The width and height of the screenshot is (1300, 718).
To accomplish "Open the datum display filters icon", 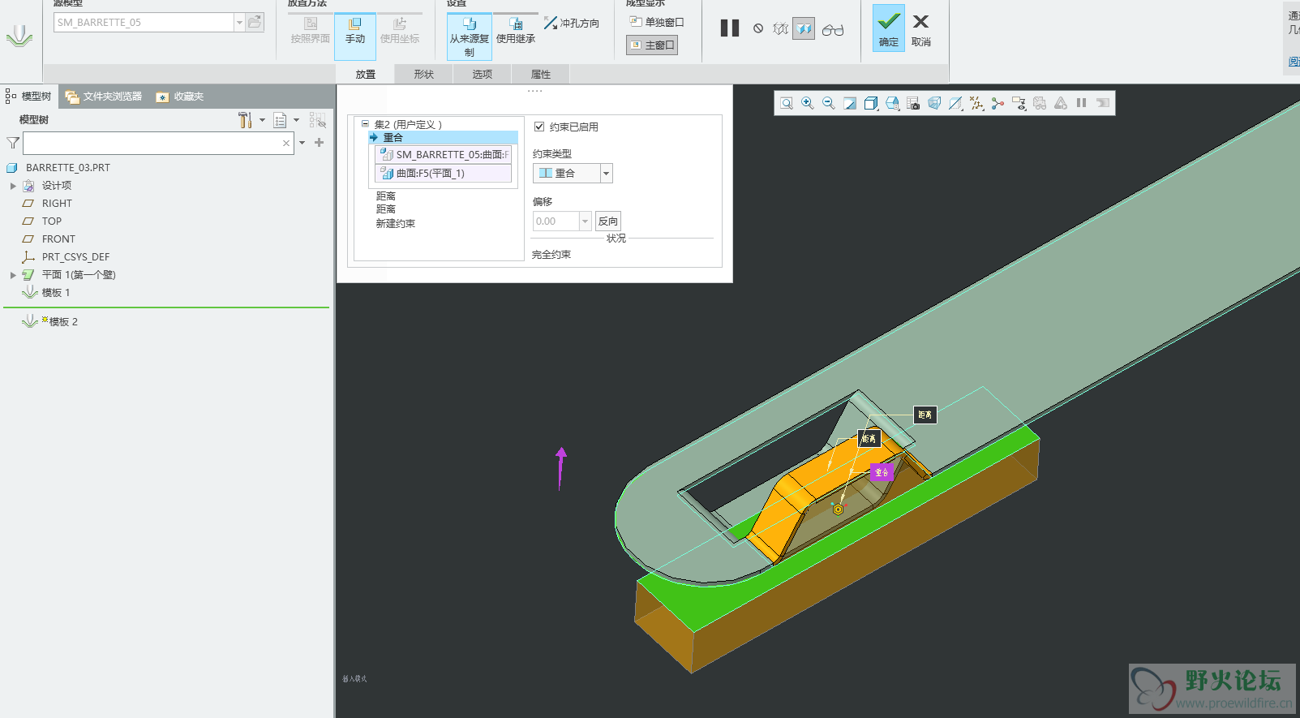I will click(976, 103).
